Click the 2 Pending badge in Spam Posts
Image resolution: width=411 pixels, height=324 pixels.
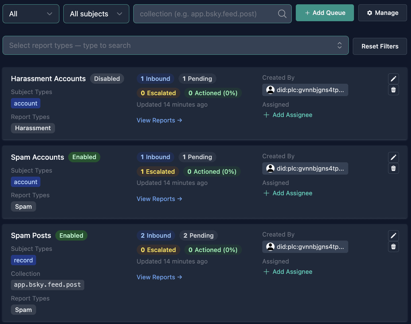pos(198,236)
